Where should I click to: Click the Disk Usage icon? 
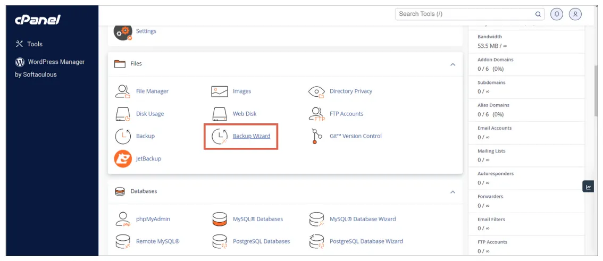[123, 114]
